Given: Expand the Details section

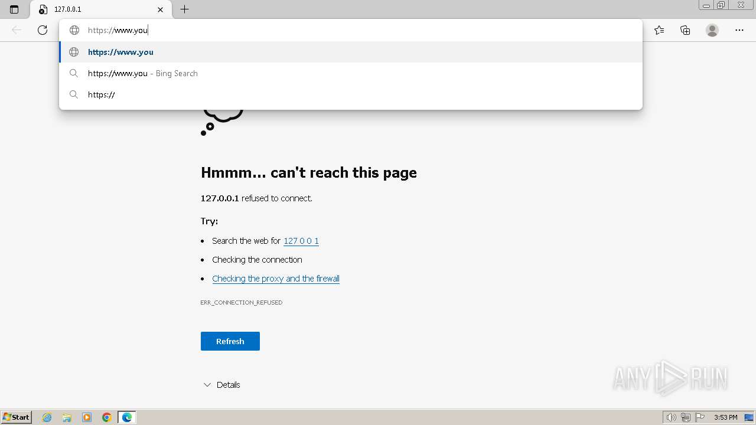Looking at the screenshot, I should pos(221,385).
